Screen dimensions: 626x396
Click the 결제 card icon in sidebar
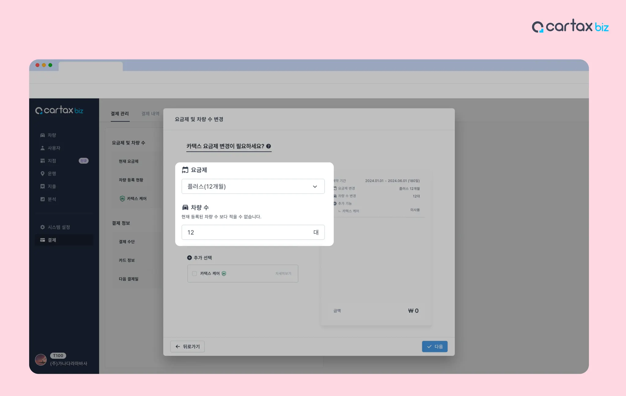(42, 240)
